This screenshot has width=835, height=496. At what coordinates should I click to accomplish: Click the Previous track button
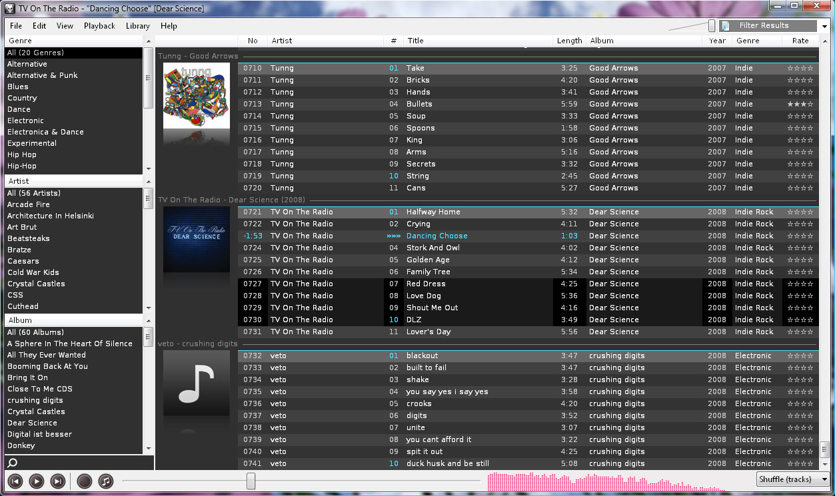point(15,481)
